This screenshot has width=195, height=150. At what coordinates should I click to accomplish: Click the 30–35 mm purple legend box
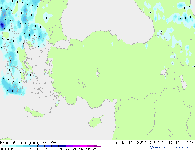tap(69, 146)
